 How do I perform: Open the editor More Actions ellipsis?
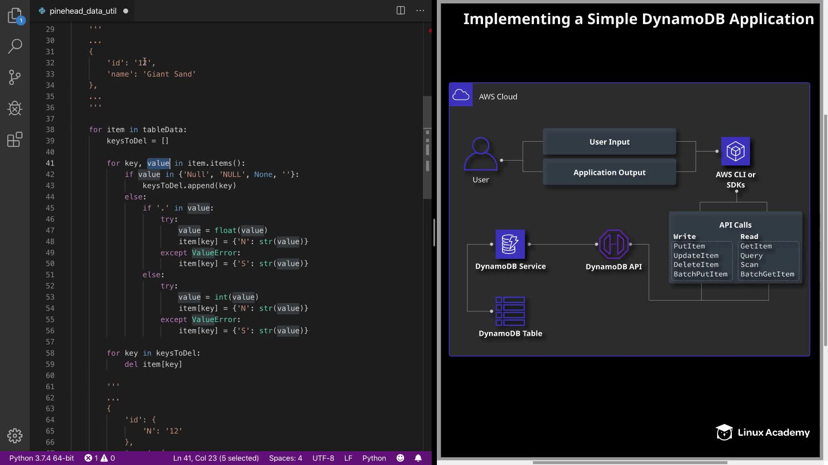(420, 11)
